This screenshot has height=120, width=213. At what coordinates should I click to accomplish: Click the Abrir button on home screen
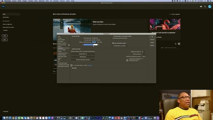[x=5, y=40]
